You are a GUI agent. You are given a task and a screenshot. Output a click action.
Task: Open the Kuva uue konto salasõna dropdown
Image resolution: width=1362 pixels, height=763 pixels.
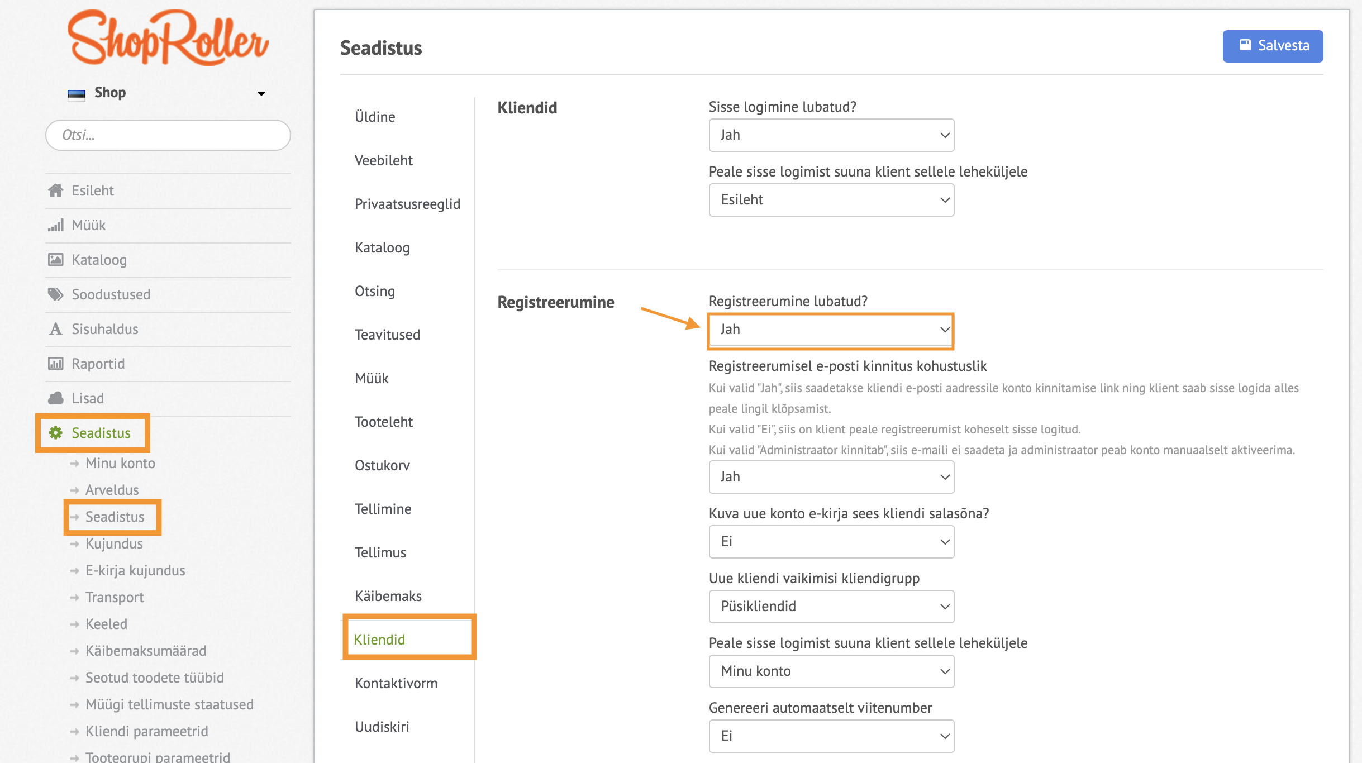831,542
